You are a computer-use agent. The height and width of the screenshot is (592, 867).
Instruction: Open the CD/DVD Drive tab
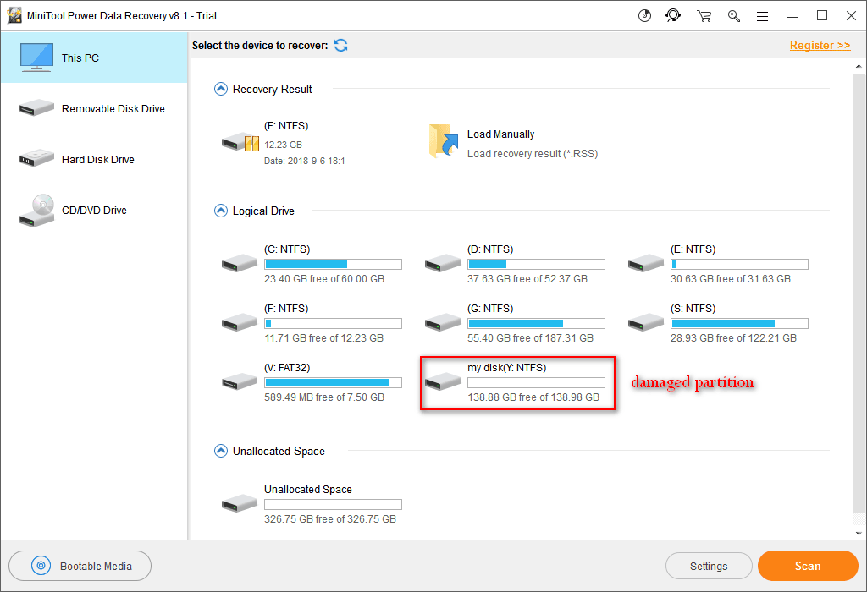click(x=93, y=210)
